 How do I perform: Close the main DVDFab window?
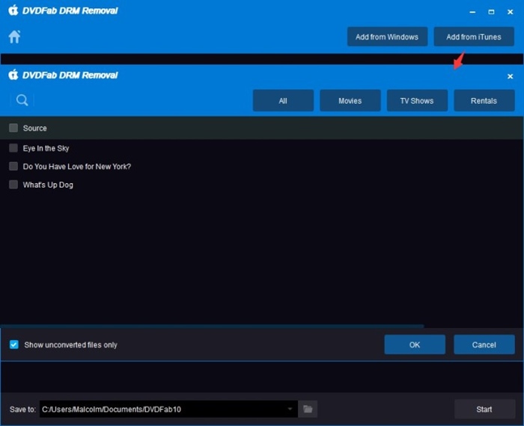coord(510,12)
